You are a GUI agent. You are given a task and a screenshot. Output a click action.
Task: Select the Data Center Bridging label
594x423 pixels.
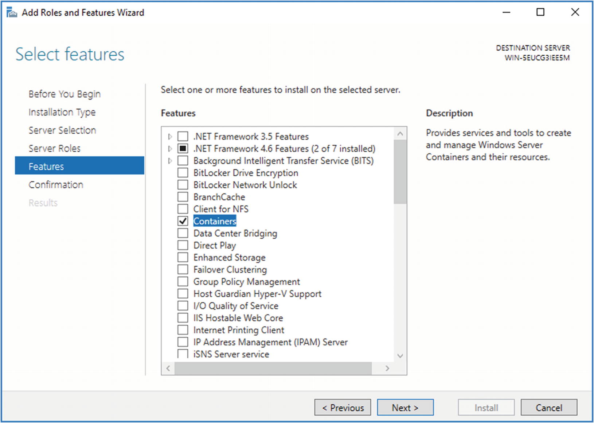[x=235, y=233]
